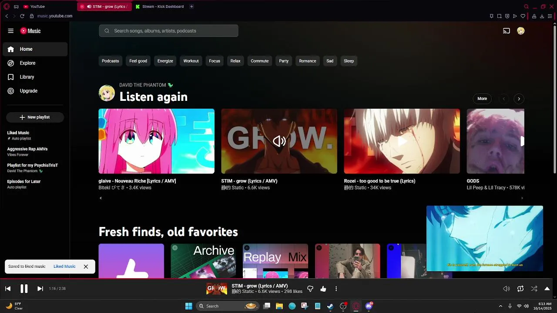Open the GODS by Lil Peep card
The width and height of the screenshot is (557, 313).
click(495, 141)
